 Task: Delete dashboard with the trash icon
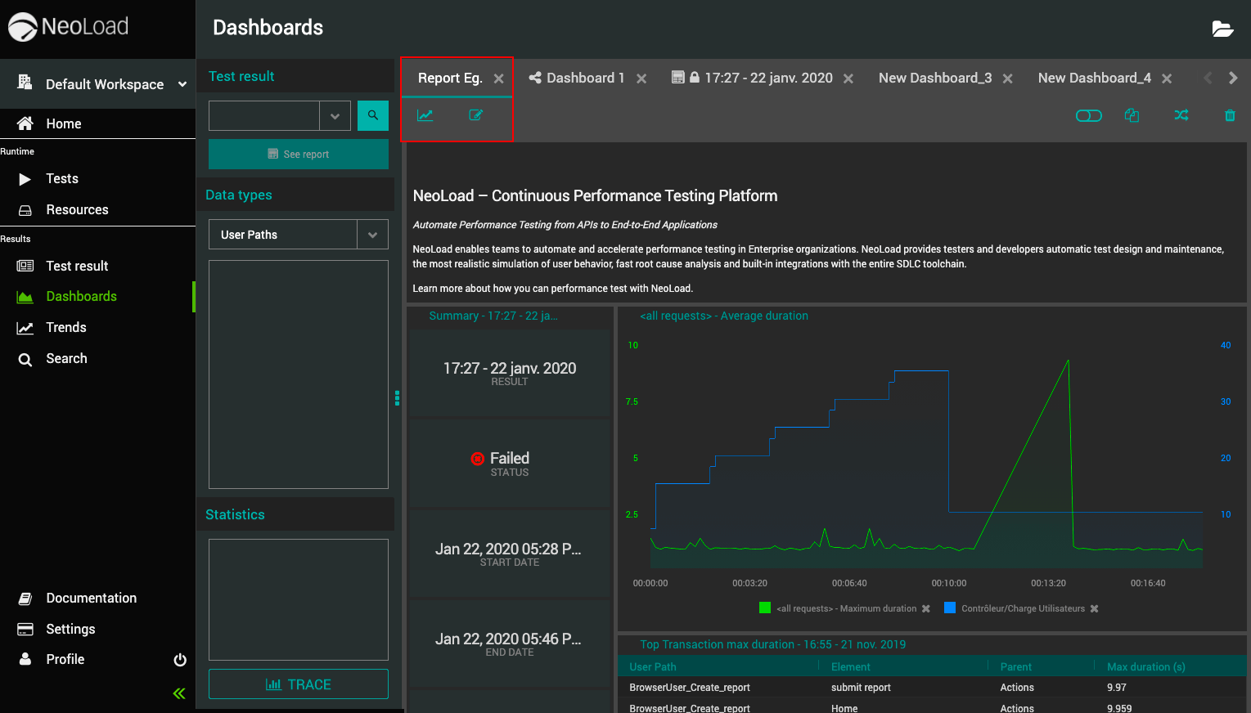click(1229, 115)
